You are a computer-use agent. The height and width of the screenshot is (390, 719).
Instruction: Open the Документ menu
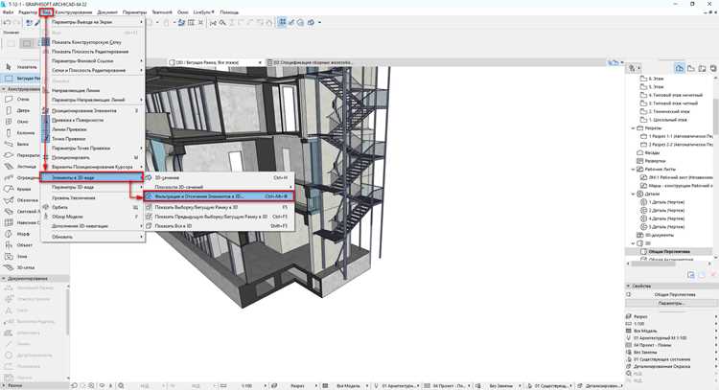(107, 12)
